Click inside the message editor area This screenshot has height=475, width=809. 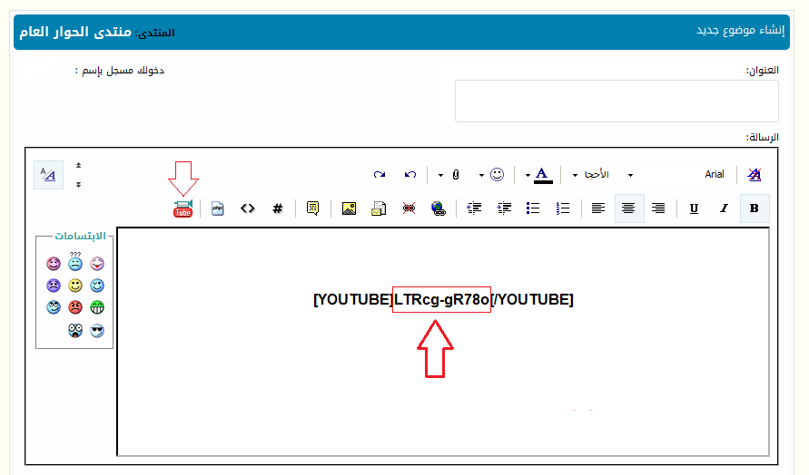443,342
